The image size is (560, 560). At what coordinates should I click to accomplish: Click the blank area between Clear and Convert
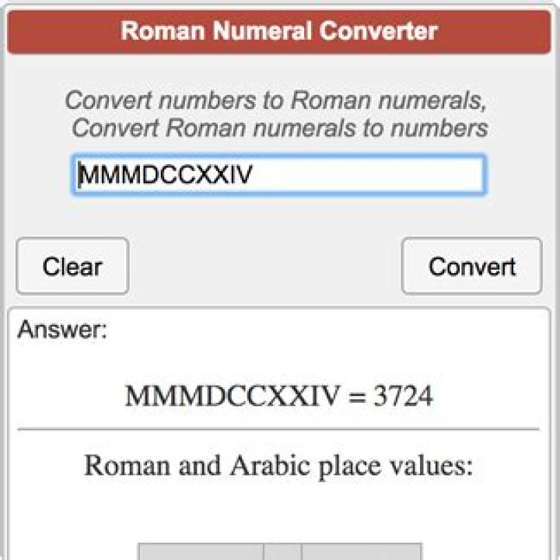pyautogui.click(x=265, y=266)
